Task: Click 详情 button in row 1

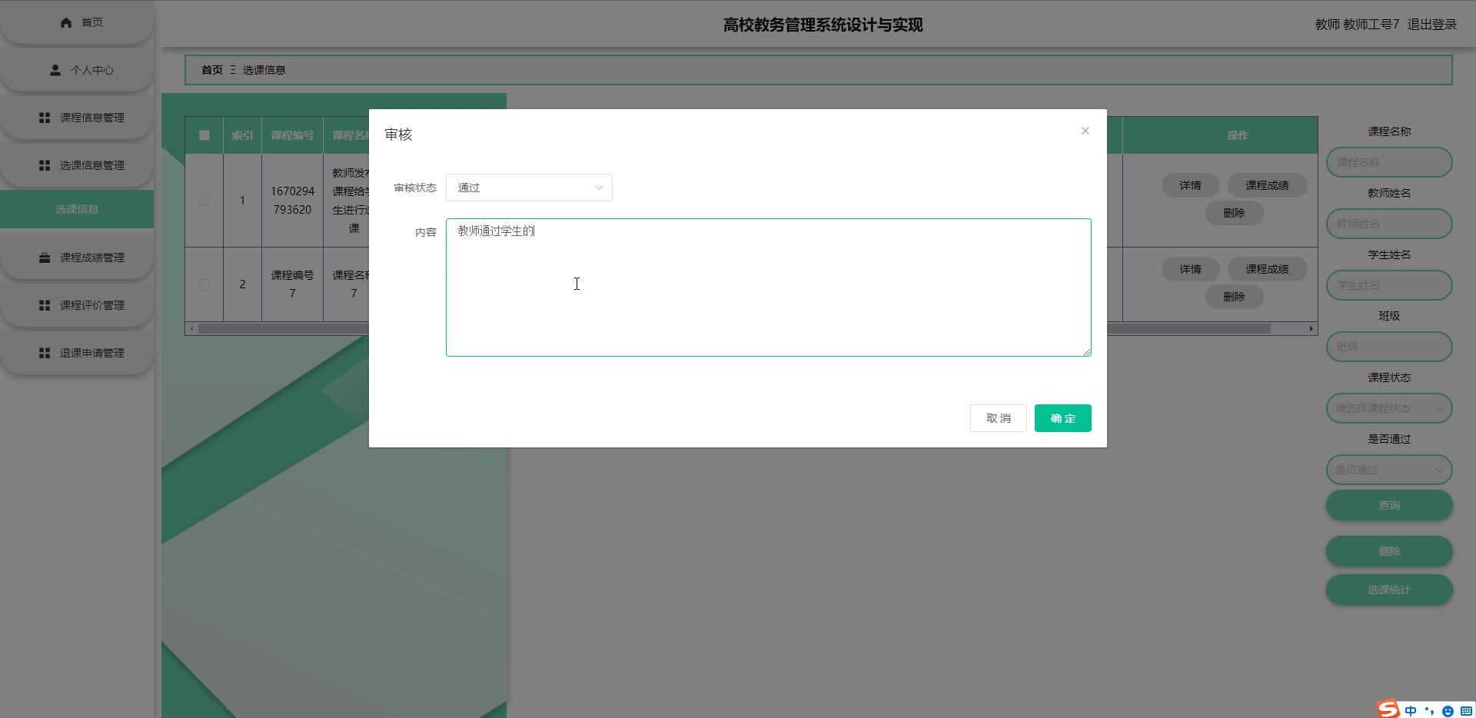Action: (1191, 185)
